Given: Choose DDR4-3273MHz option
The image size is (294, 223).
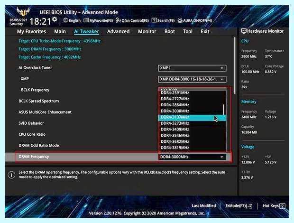Looking at the screenshot, I should (192, 123).
